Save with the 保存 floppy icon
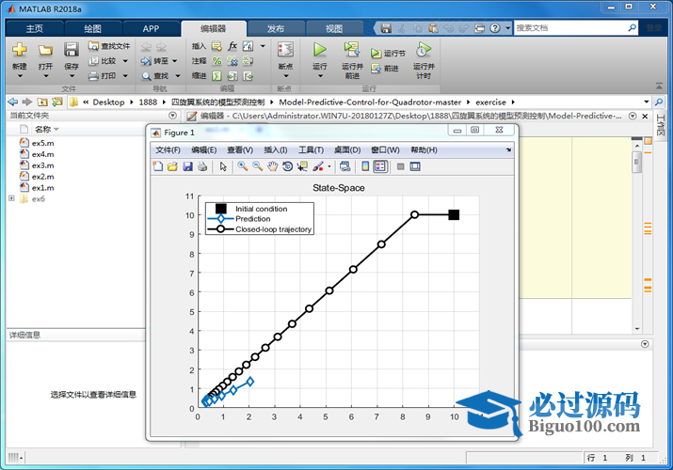The height and width of the screenshot is (470, 673). pos(72,49)
